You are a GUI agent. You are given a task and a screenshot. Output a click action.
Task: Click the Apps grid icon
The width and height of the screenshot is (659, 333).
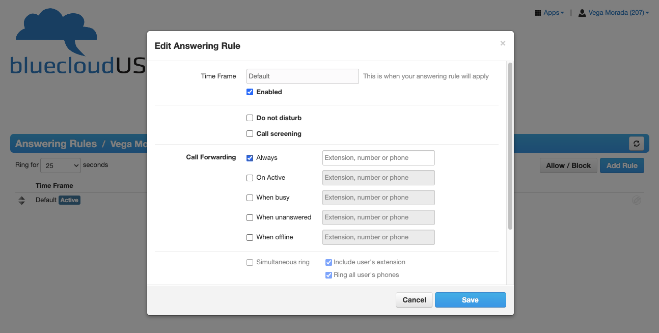(538, 13)
